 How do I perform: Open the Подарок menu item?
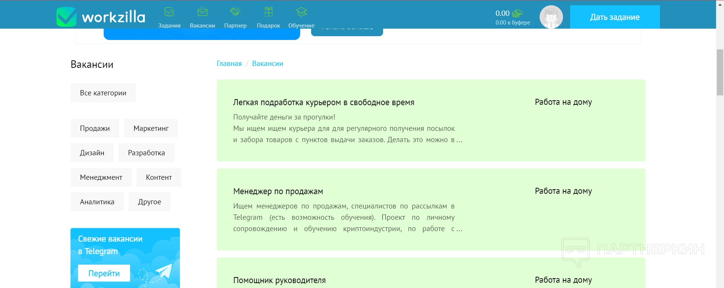pos(268,26)
